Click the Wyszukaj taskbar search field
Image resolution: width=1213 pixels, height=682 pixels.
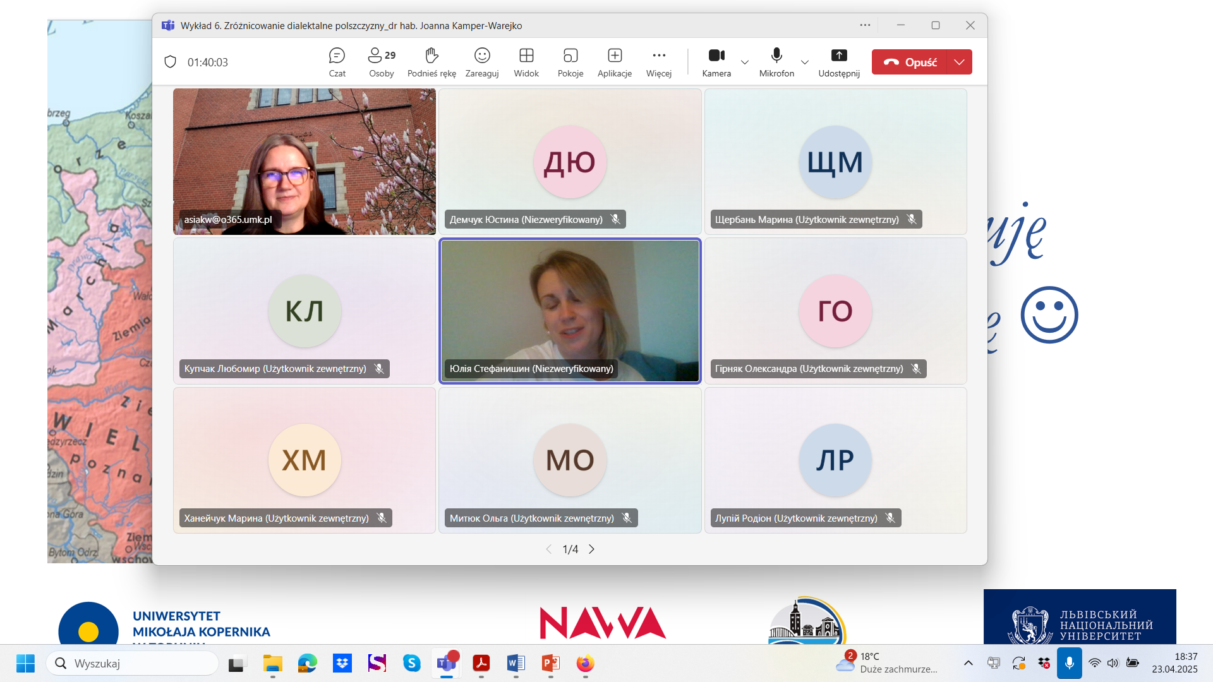click(133, 663)
